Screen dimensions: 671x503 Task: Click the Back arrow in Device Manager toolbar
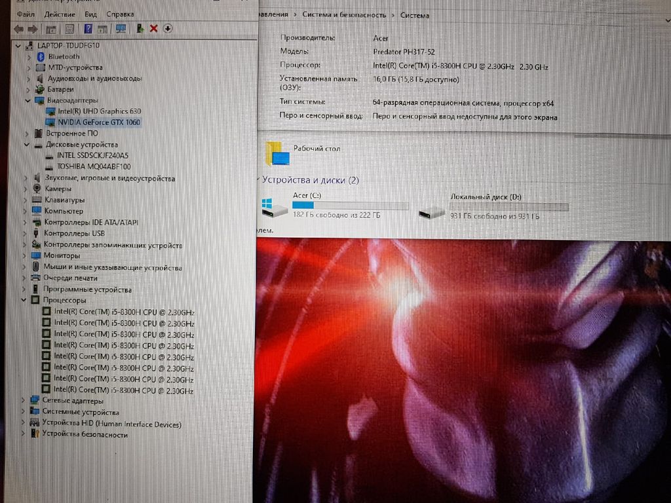pyautogui.click(x=19, y=29)
